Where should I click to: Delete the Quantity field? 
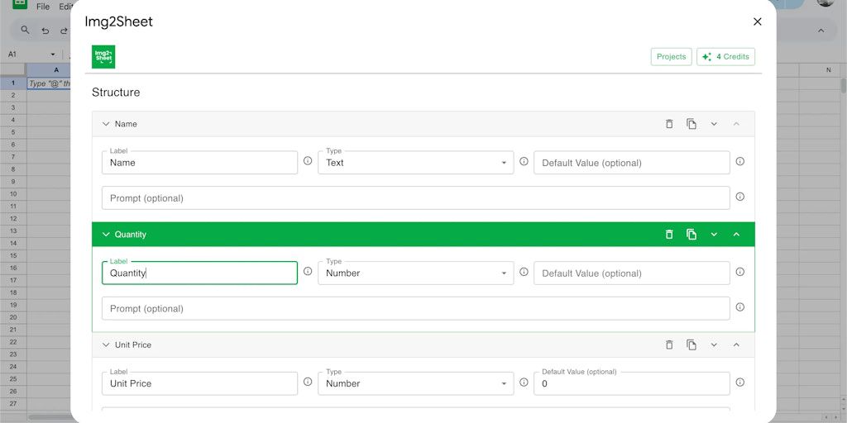tap(669, 235)
